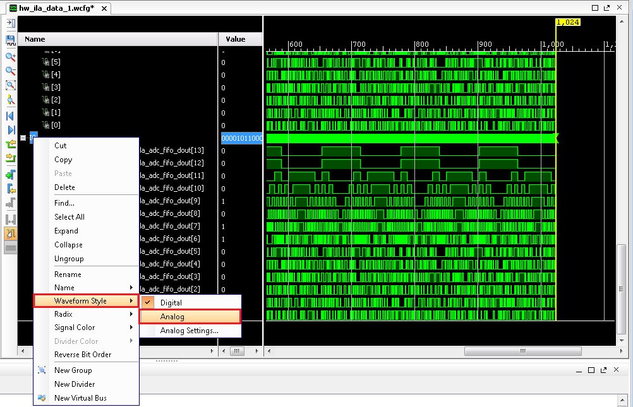Select the signal icon of bit [4]
This screenshot has height=407, width=633.
click(x=45, y=74)
